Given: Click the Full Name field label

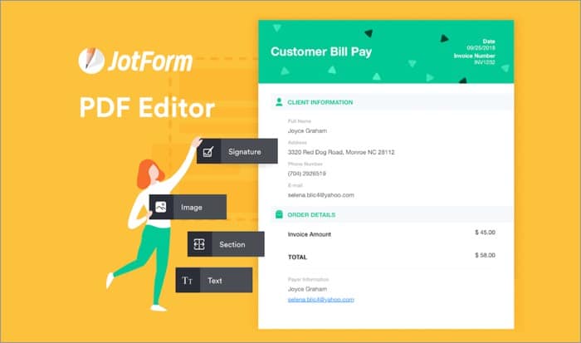Looking at the screenshot, I should (x=300, y=121).
